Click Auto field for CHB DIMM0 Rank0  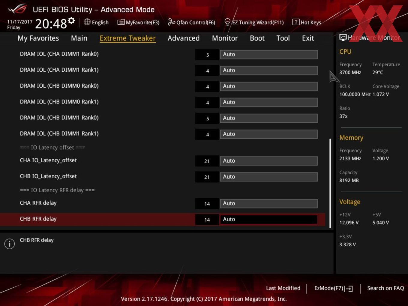pyautogui.click(x=269, y=86)
